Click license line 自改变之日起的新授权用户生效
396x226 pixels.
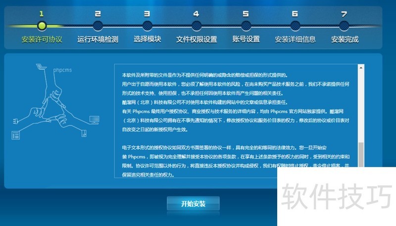click(x=155, y=130)
